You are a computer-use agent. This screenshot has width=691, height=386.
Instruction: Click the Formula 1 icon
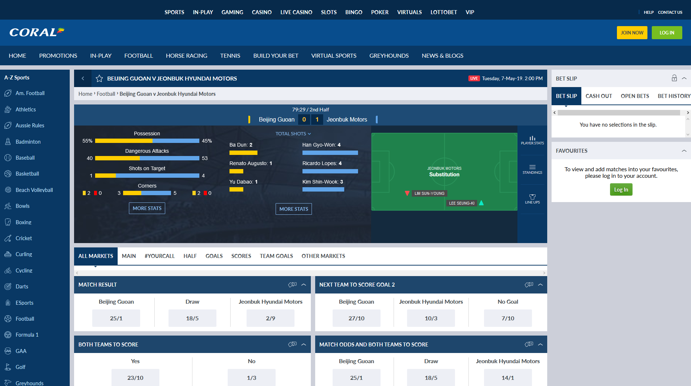8,335
